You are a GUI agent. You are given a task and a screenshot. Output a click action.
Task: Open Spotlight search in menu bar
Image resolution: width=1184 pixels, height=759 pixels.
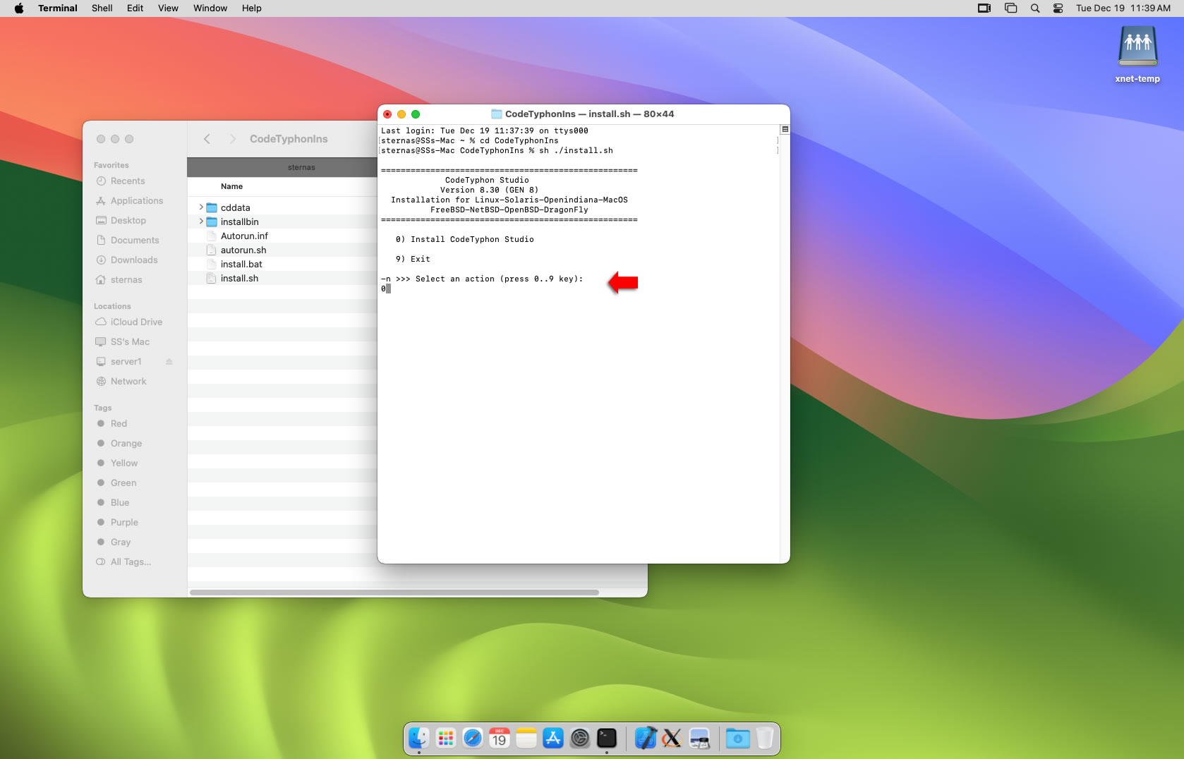(x=1035, y=8)
